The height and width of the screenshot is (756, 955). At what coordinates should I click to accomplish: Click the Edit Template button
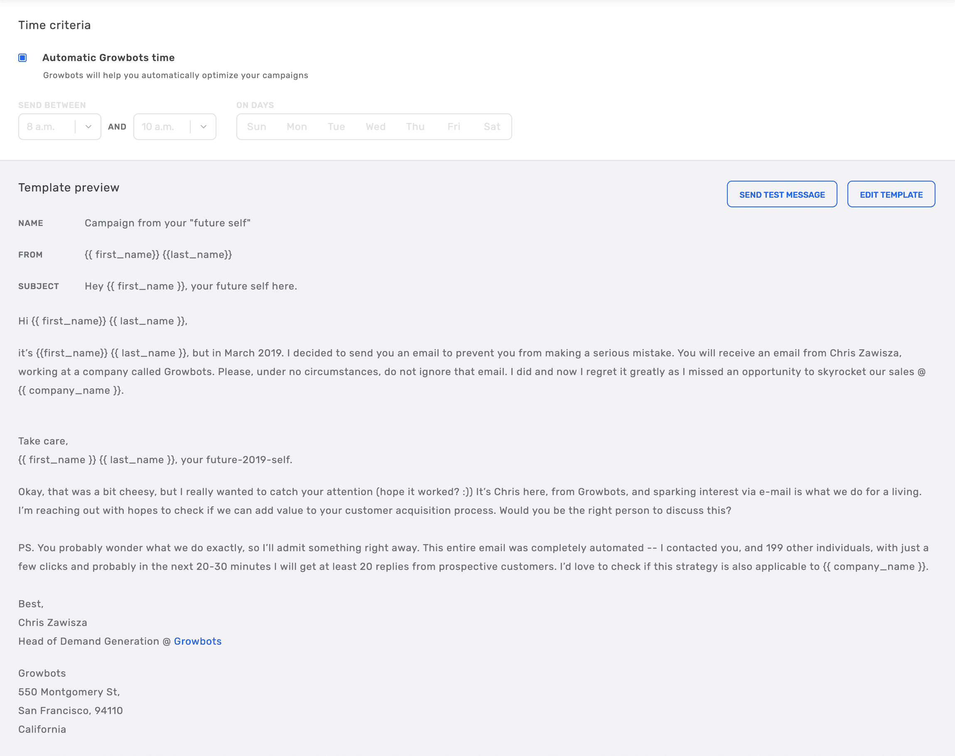[891, 194]
